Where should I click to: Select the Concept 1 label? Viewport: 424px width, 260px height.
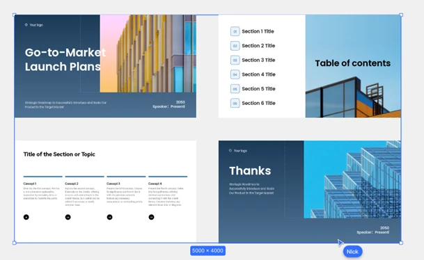[x=30, y=184]
